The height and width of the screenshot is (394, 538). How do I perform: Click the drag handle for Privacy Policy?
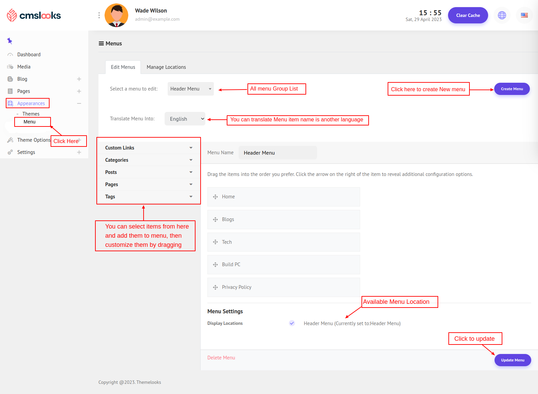point(215,287)
